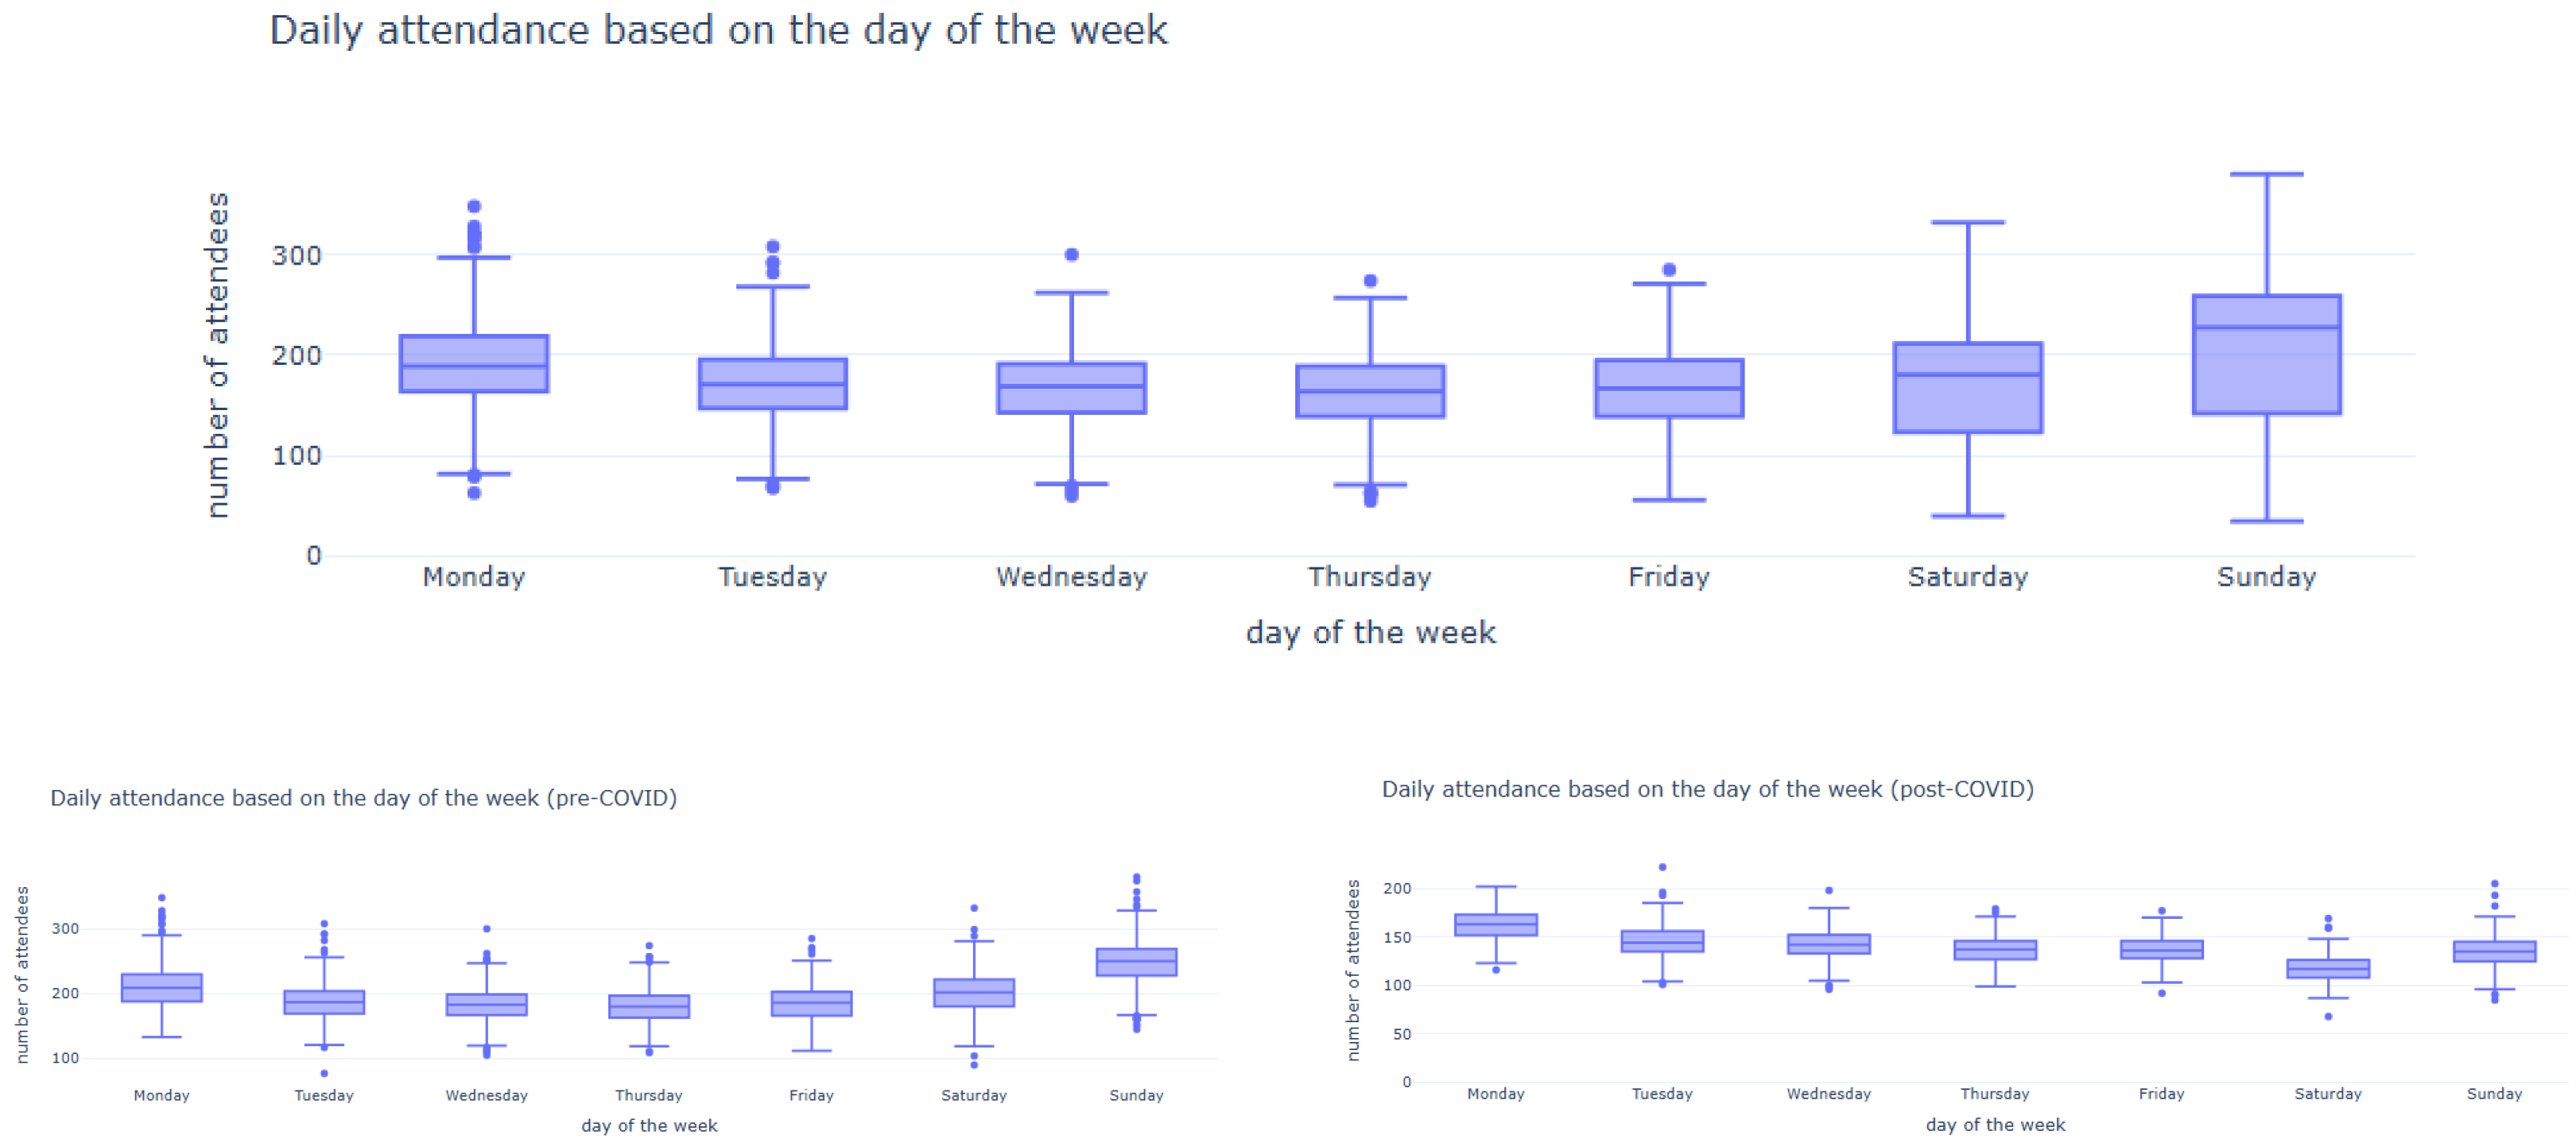Select the Sunday box in the pre-COVID chart
This screenshot has height=1143, width=2576.
[1136, 962]
